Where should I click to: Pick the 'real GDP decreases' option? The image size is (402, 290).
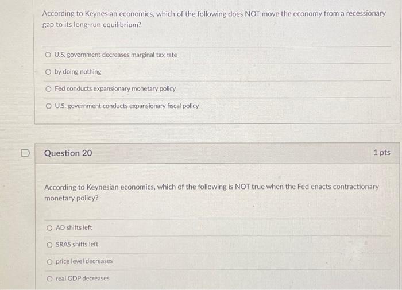pos(49,279)
